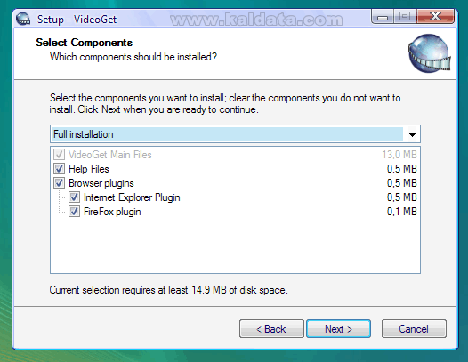Click empty area in components list
468x362 pixels.
point(235,245)
